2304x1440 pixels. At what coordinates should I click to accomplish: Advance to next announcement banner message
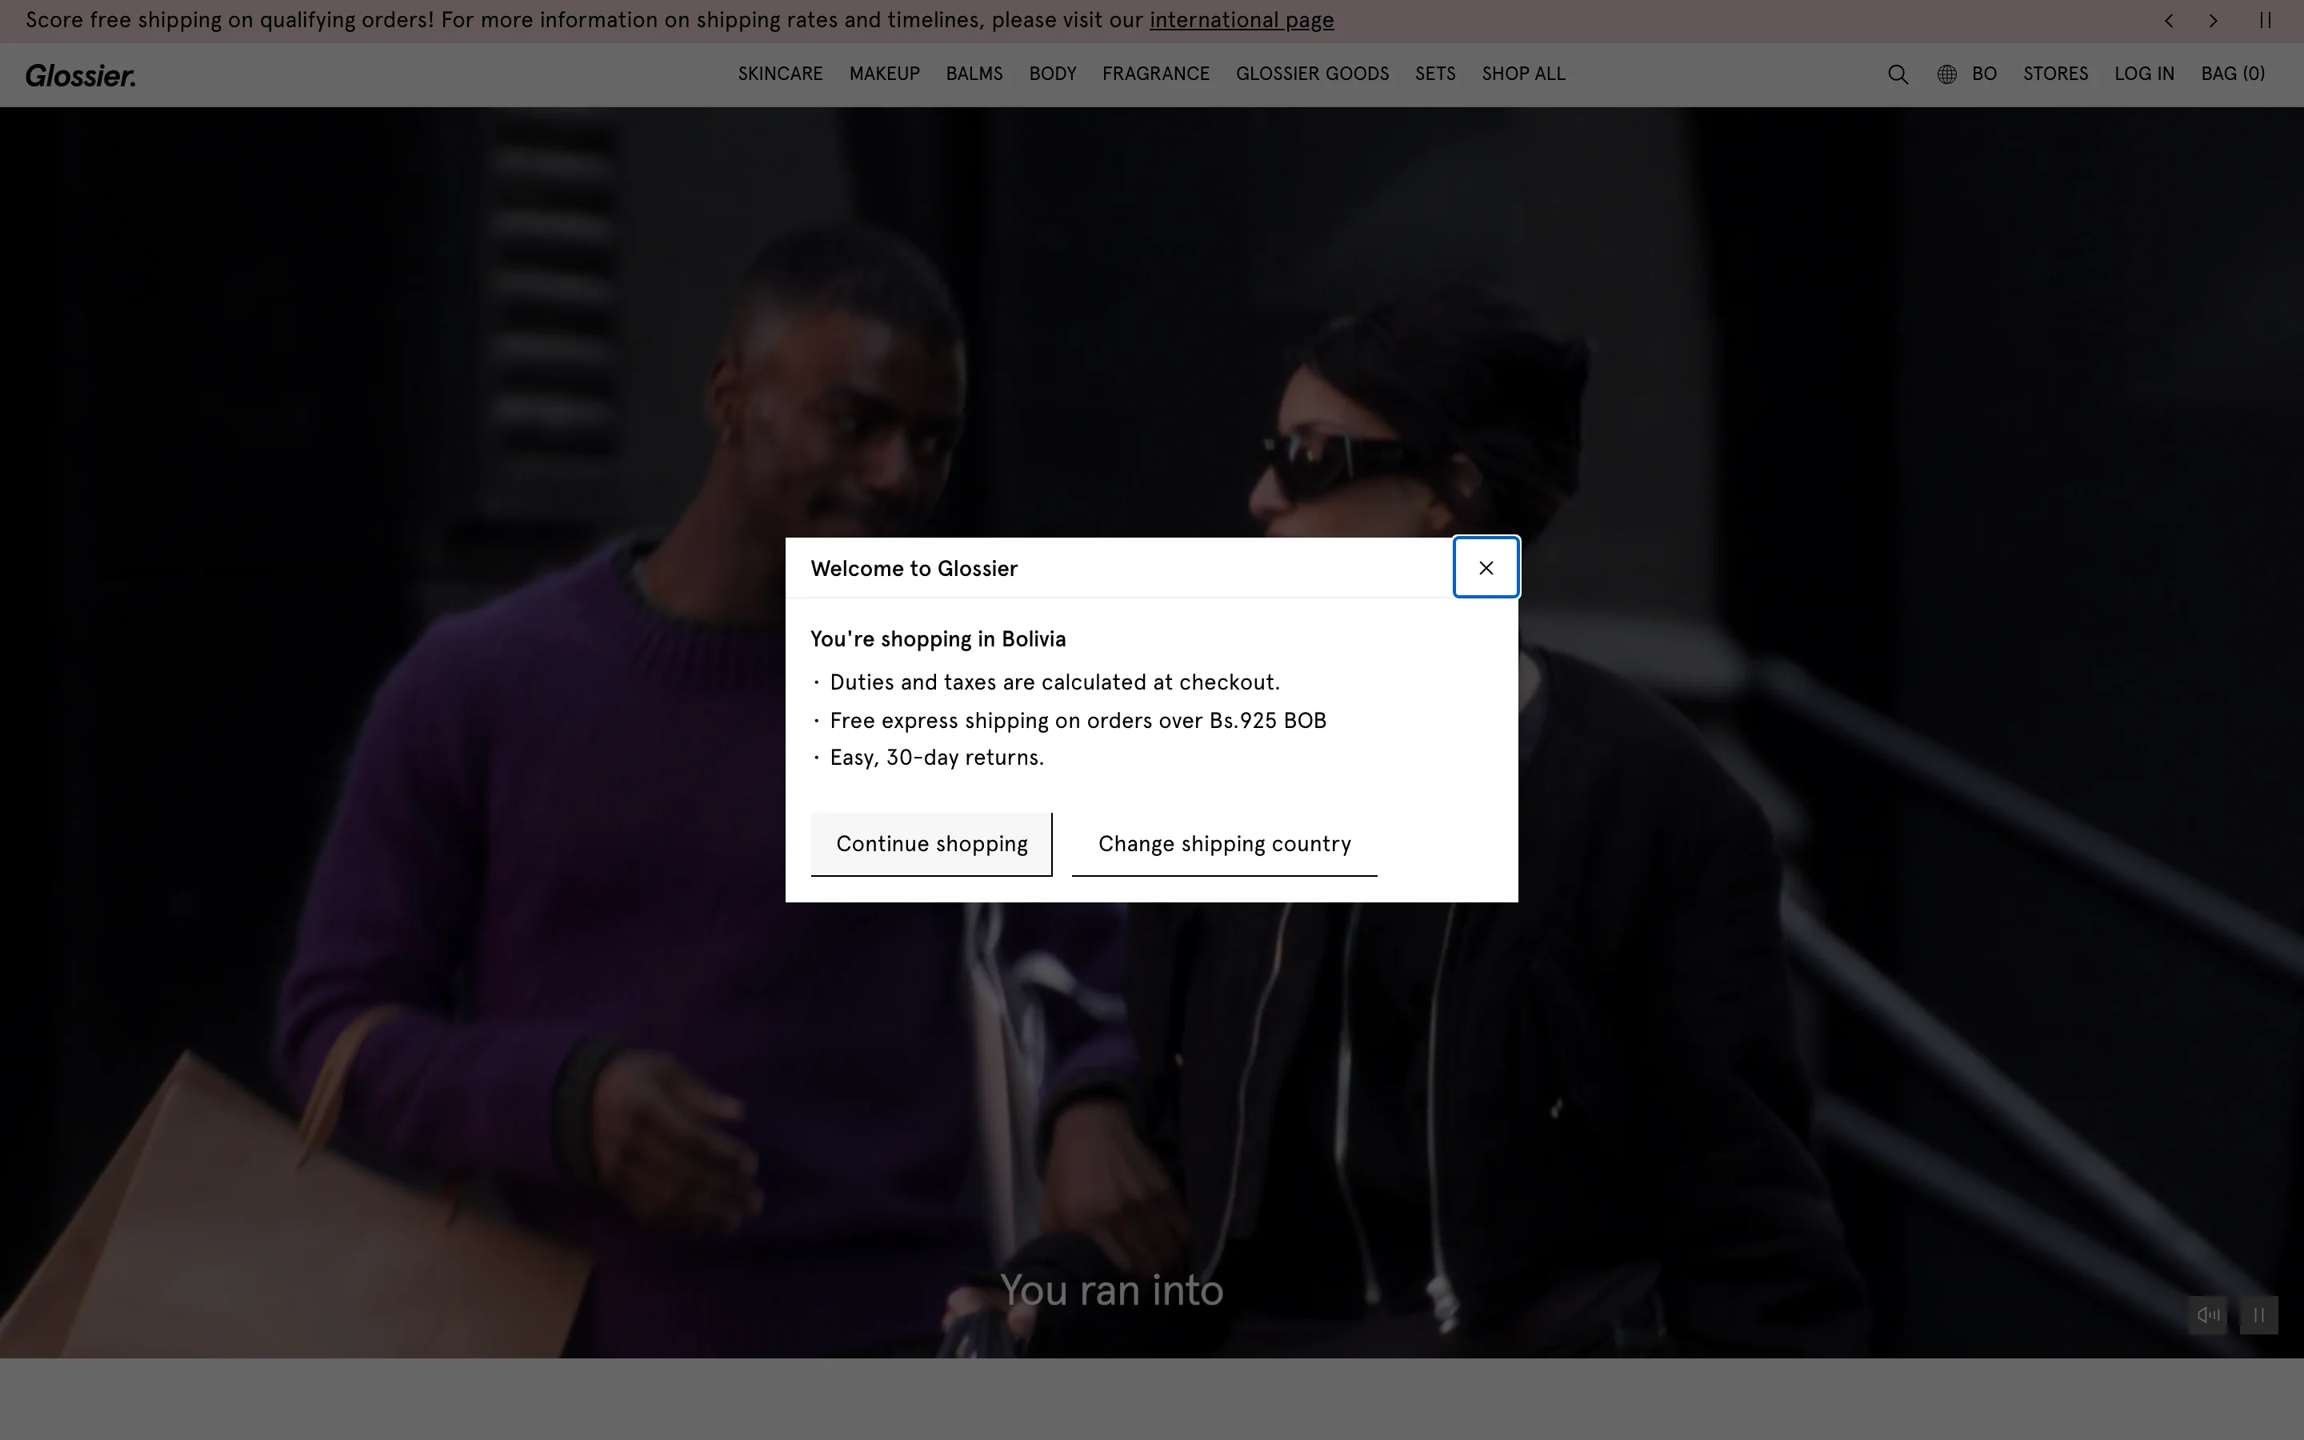tap(2214, 21)
